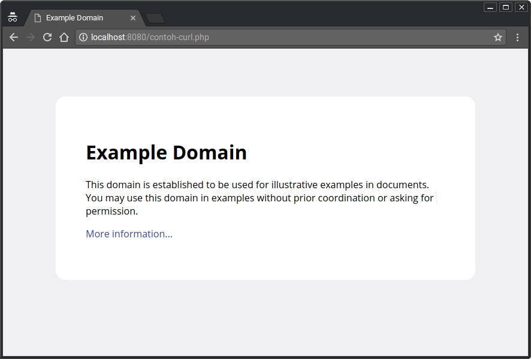Click the page icon on the tab

[37, 18]
